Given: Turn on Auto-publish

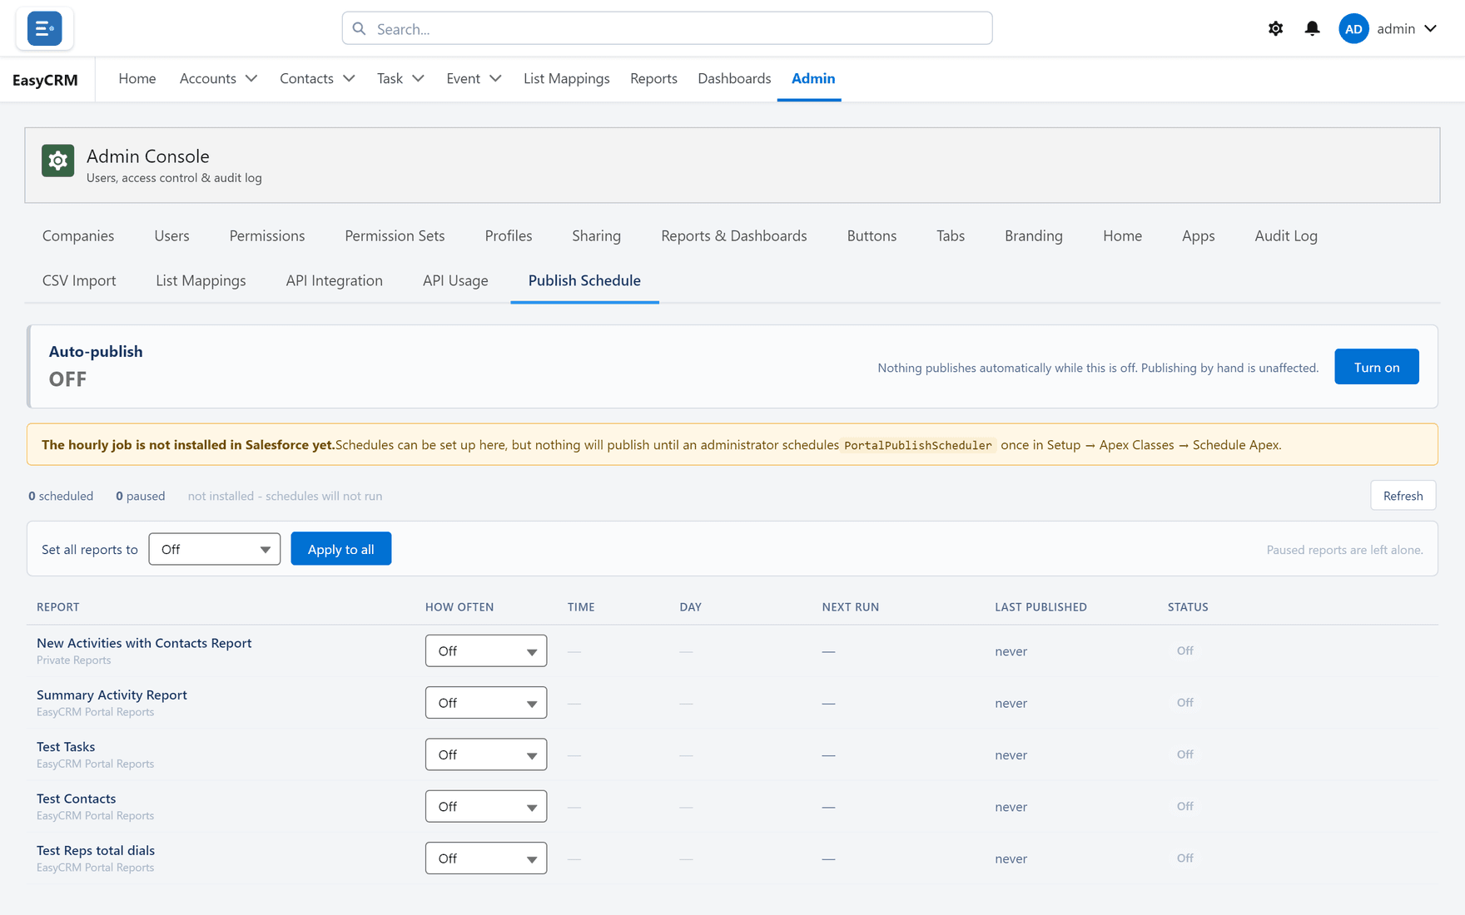Looking at the screenshot, I should [x=1376, y=367].
